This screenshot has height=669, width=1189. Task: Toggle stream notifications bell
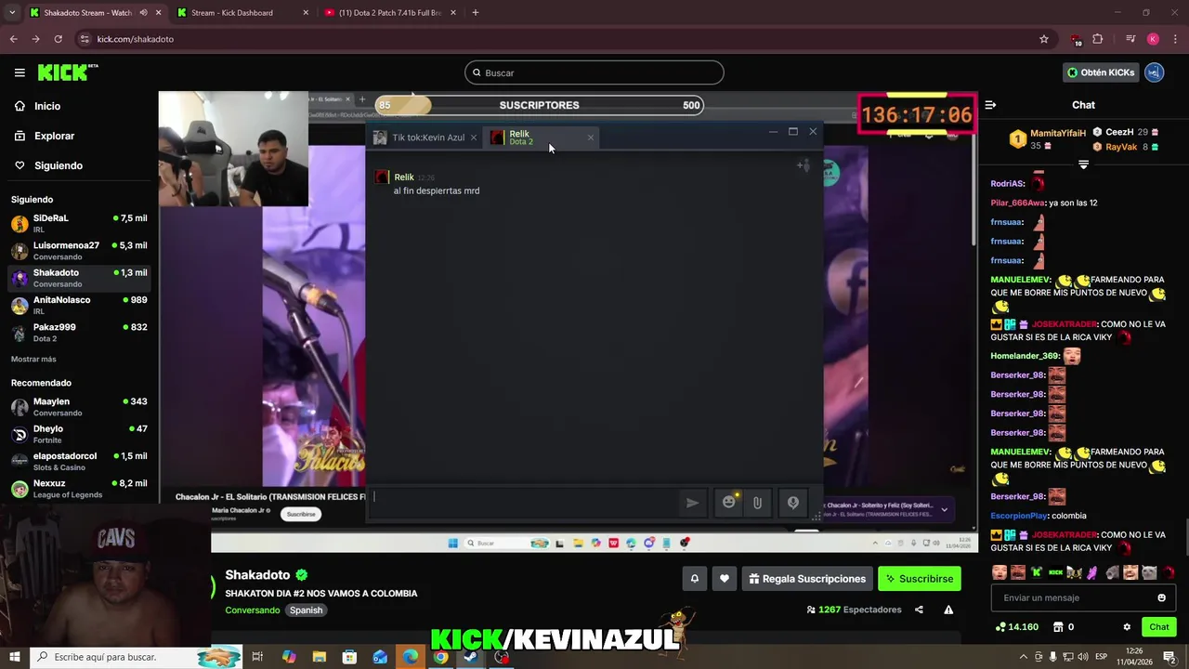point(694,579)
